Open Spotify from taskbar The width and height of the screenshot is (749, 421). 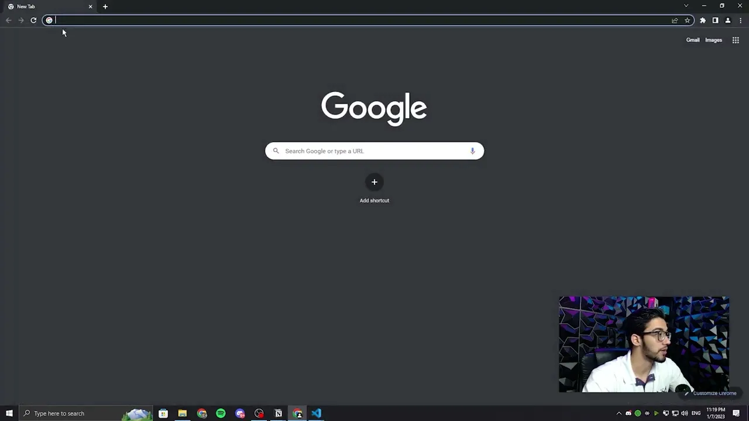221,413
